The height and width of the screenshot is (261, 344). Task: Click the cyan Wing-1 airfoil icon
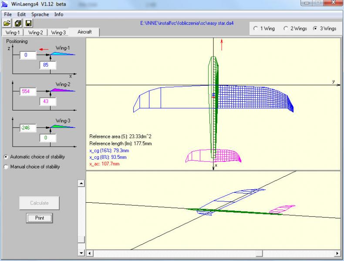63,54
